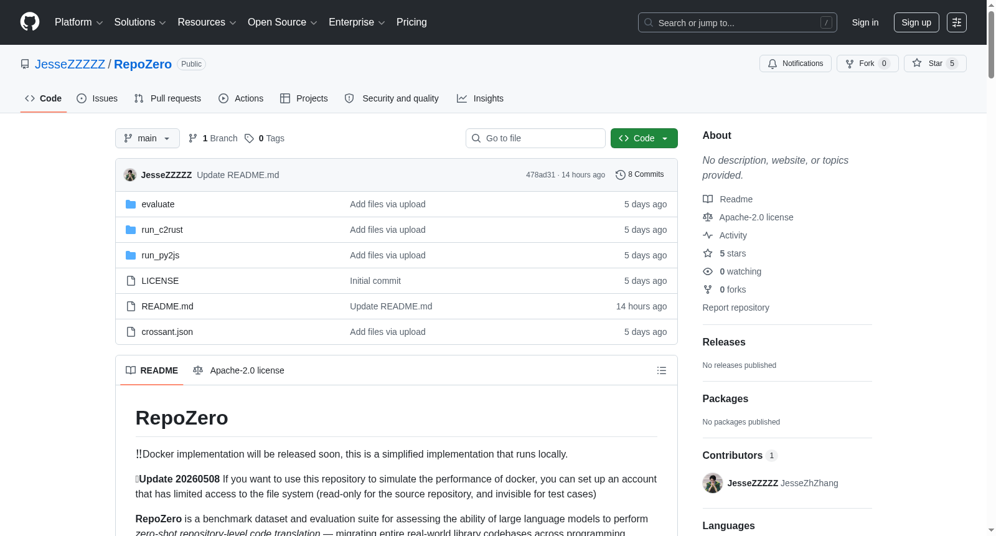
Task: Expand the Open Source menu
Action: coord(283,22)
